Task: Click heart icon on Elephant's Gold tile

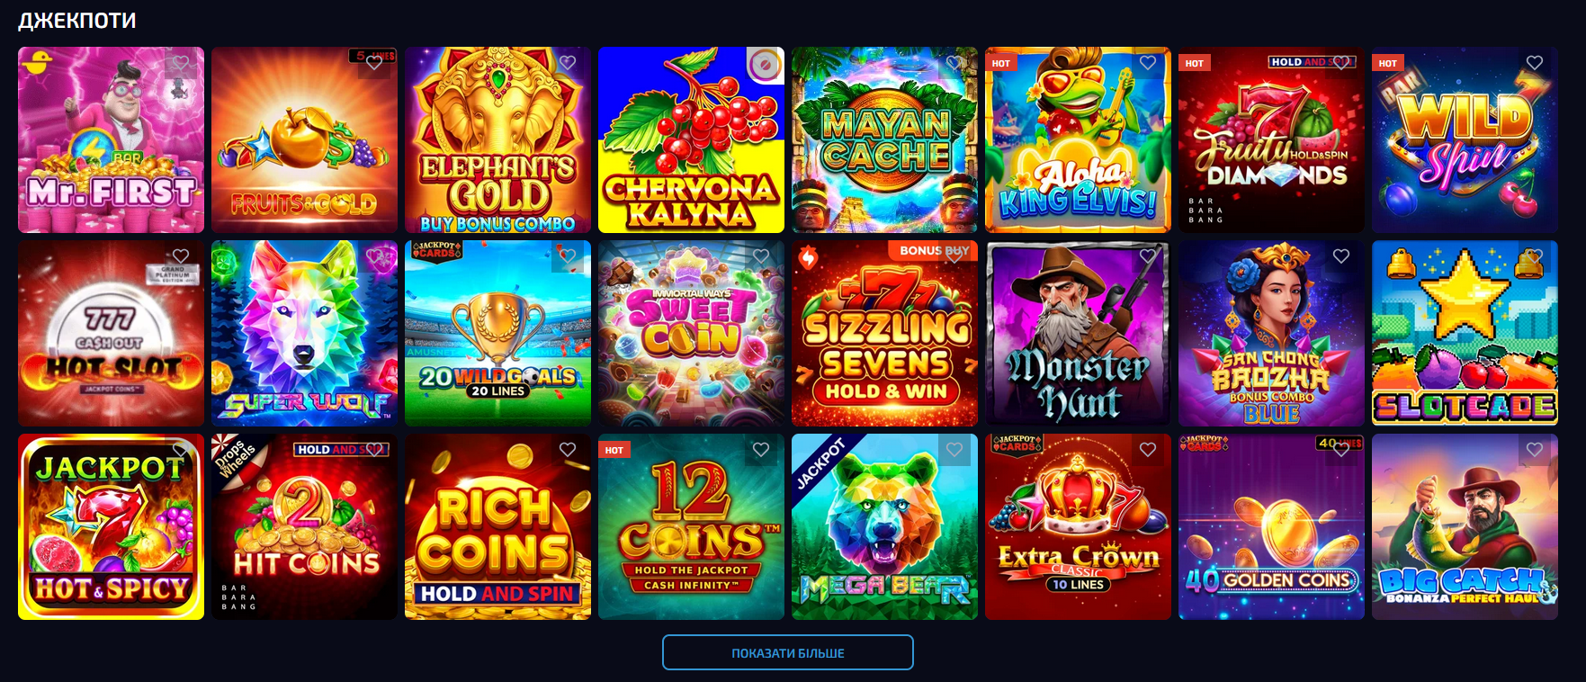Action: (568, 63)
